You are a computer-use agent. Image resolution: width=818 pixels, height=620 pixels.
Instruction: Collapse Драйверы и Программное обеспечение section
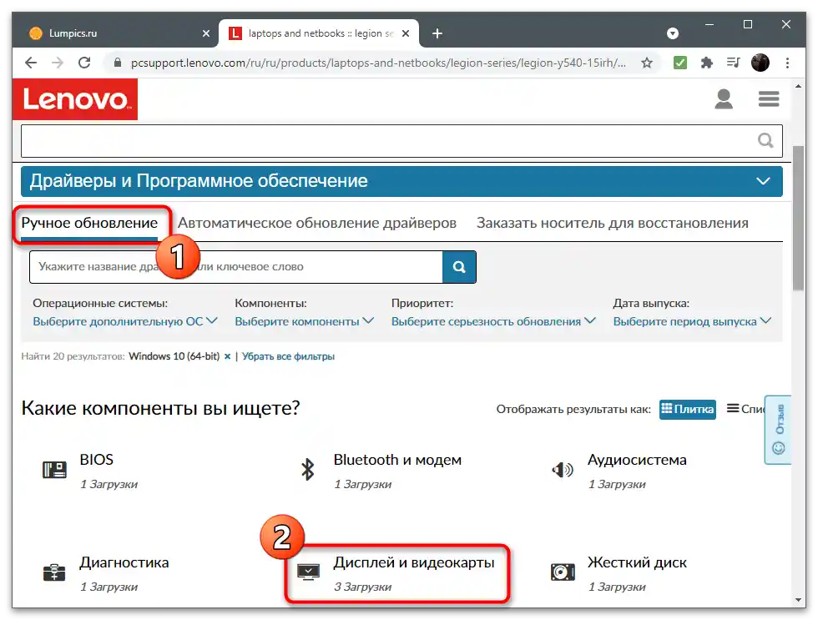coord(763,181)
